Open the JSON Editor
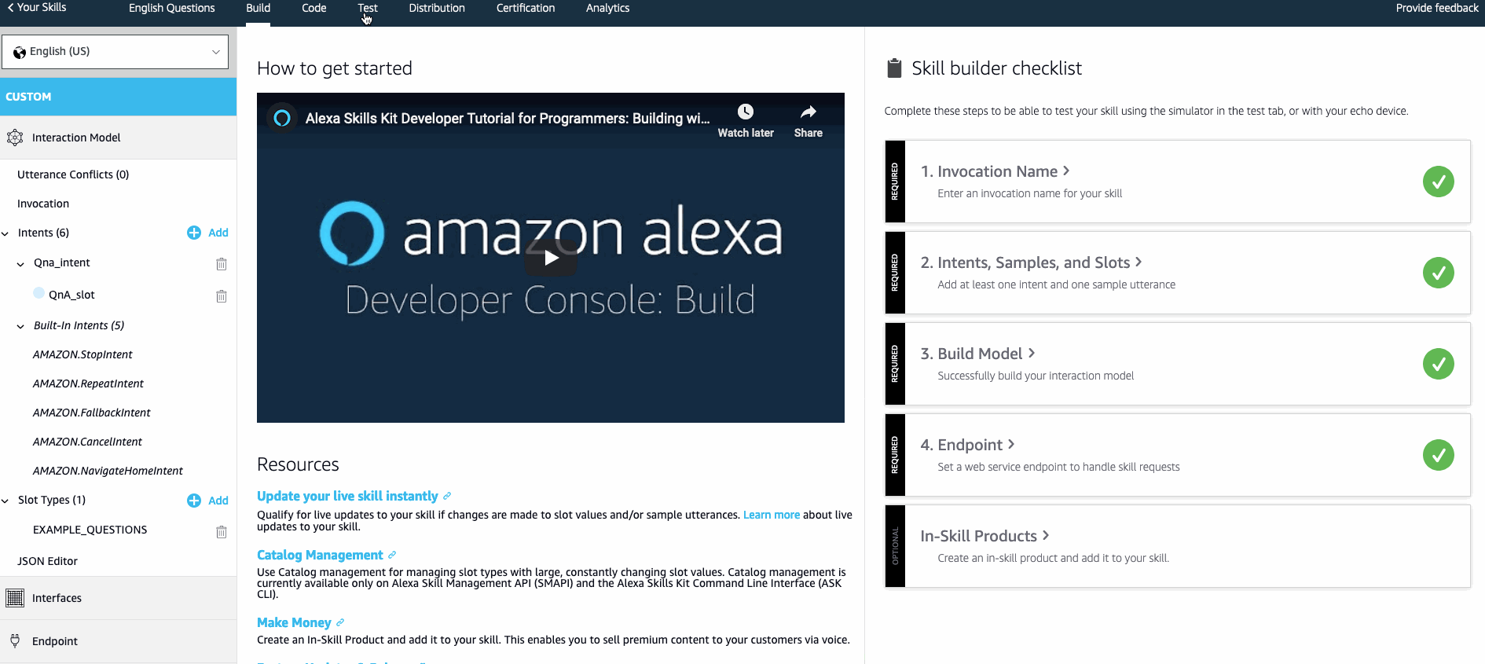Viewport: 1485px width, 664px height. point(47,561)
